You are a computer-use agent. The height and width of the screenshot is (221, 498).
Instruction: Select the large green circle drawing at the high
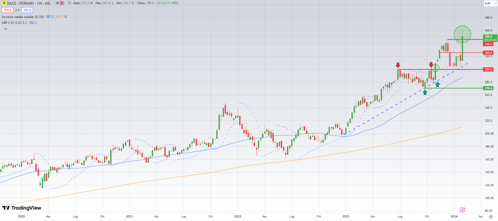pyautogui.click(x=462, y=34)
